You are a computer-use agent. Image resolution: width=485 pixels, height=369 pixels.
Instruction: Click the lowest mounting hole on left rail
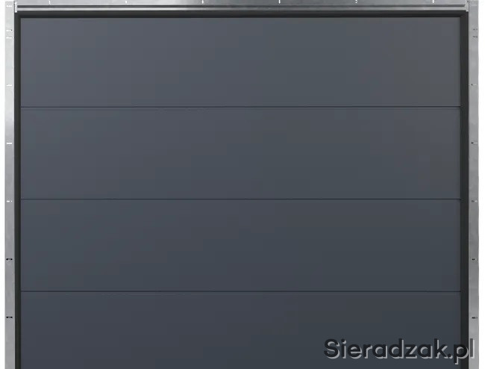coord(9,317)
